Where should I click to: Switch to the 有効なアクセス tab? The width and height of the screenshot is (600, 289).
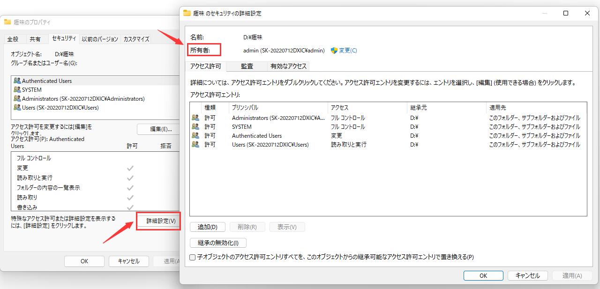[288, 66]
